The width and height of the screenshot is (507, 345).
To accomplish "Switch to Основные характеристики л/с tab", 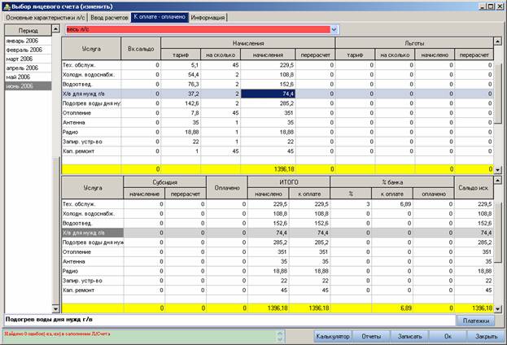I will pyautogui.click(x=46, y=17).
